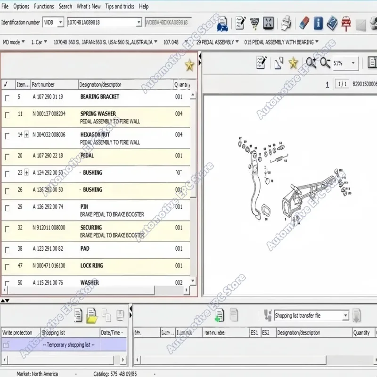Check the box for PIN item 29
The width and height of the screenshot is (377, 377).
click(x=7, y=208)
